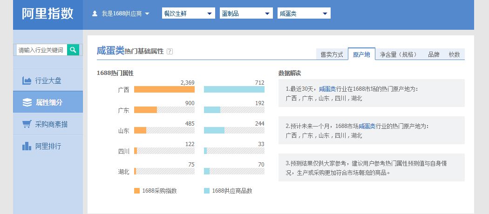Open the 咸蛋类 product dropdown

[x=304, y=13]
